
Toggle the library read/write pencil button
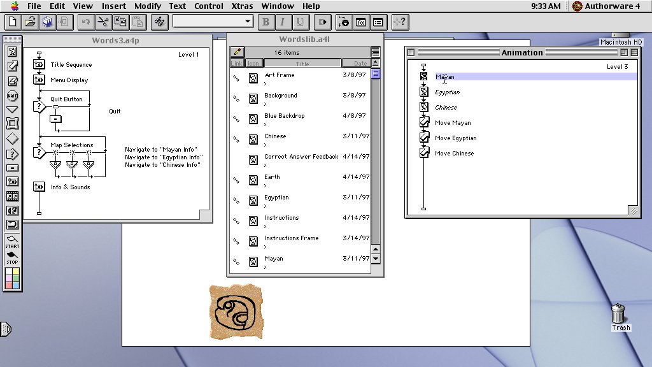[x=236, y=52]
